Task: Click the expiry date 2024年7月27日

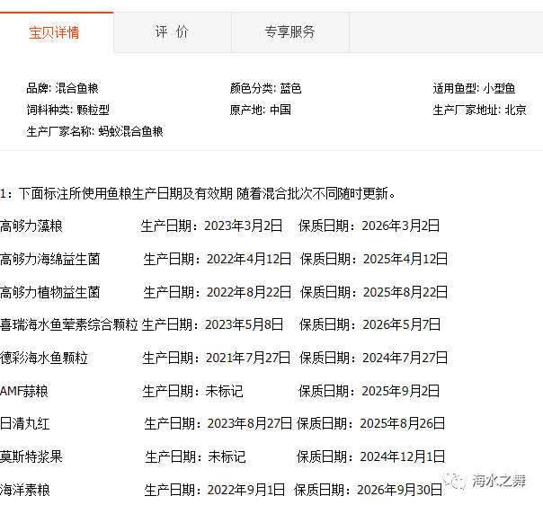Action: pyautogui.click(x=405, y=358)
